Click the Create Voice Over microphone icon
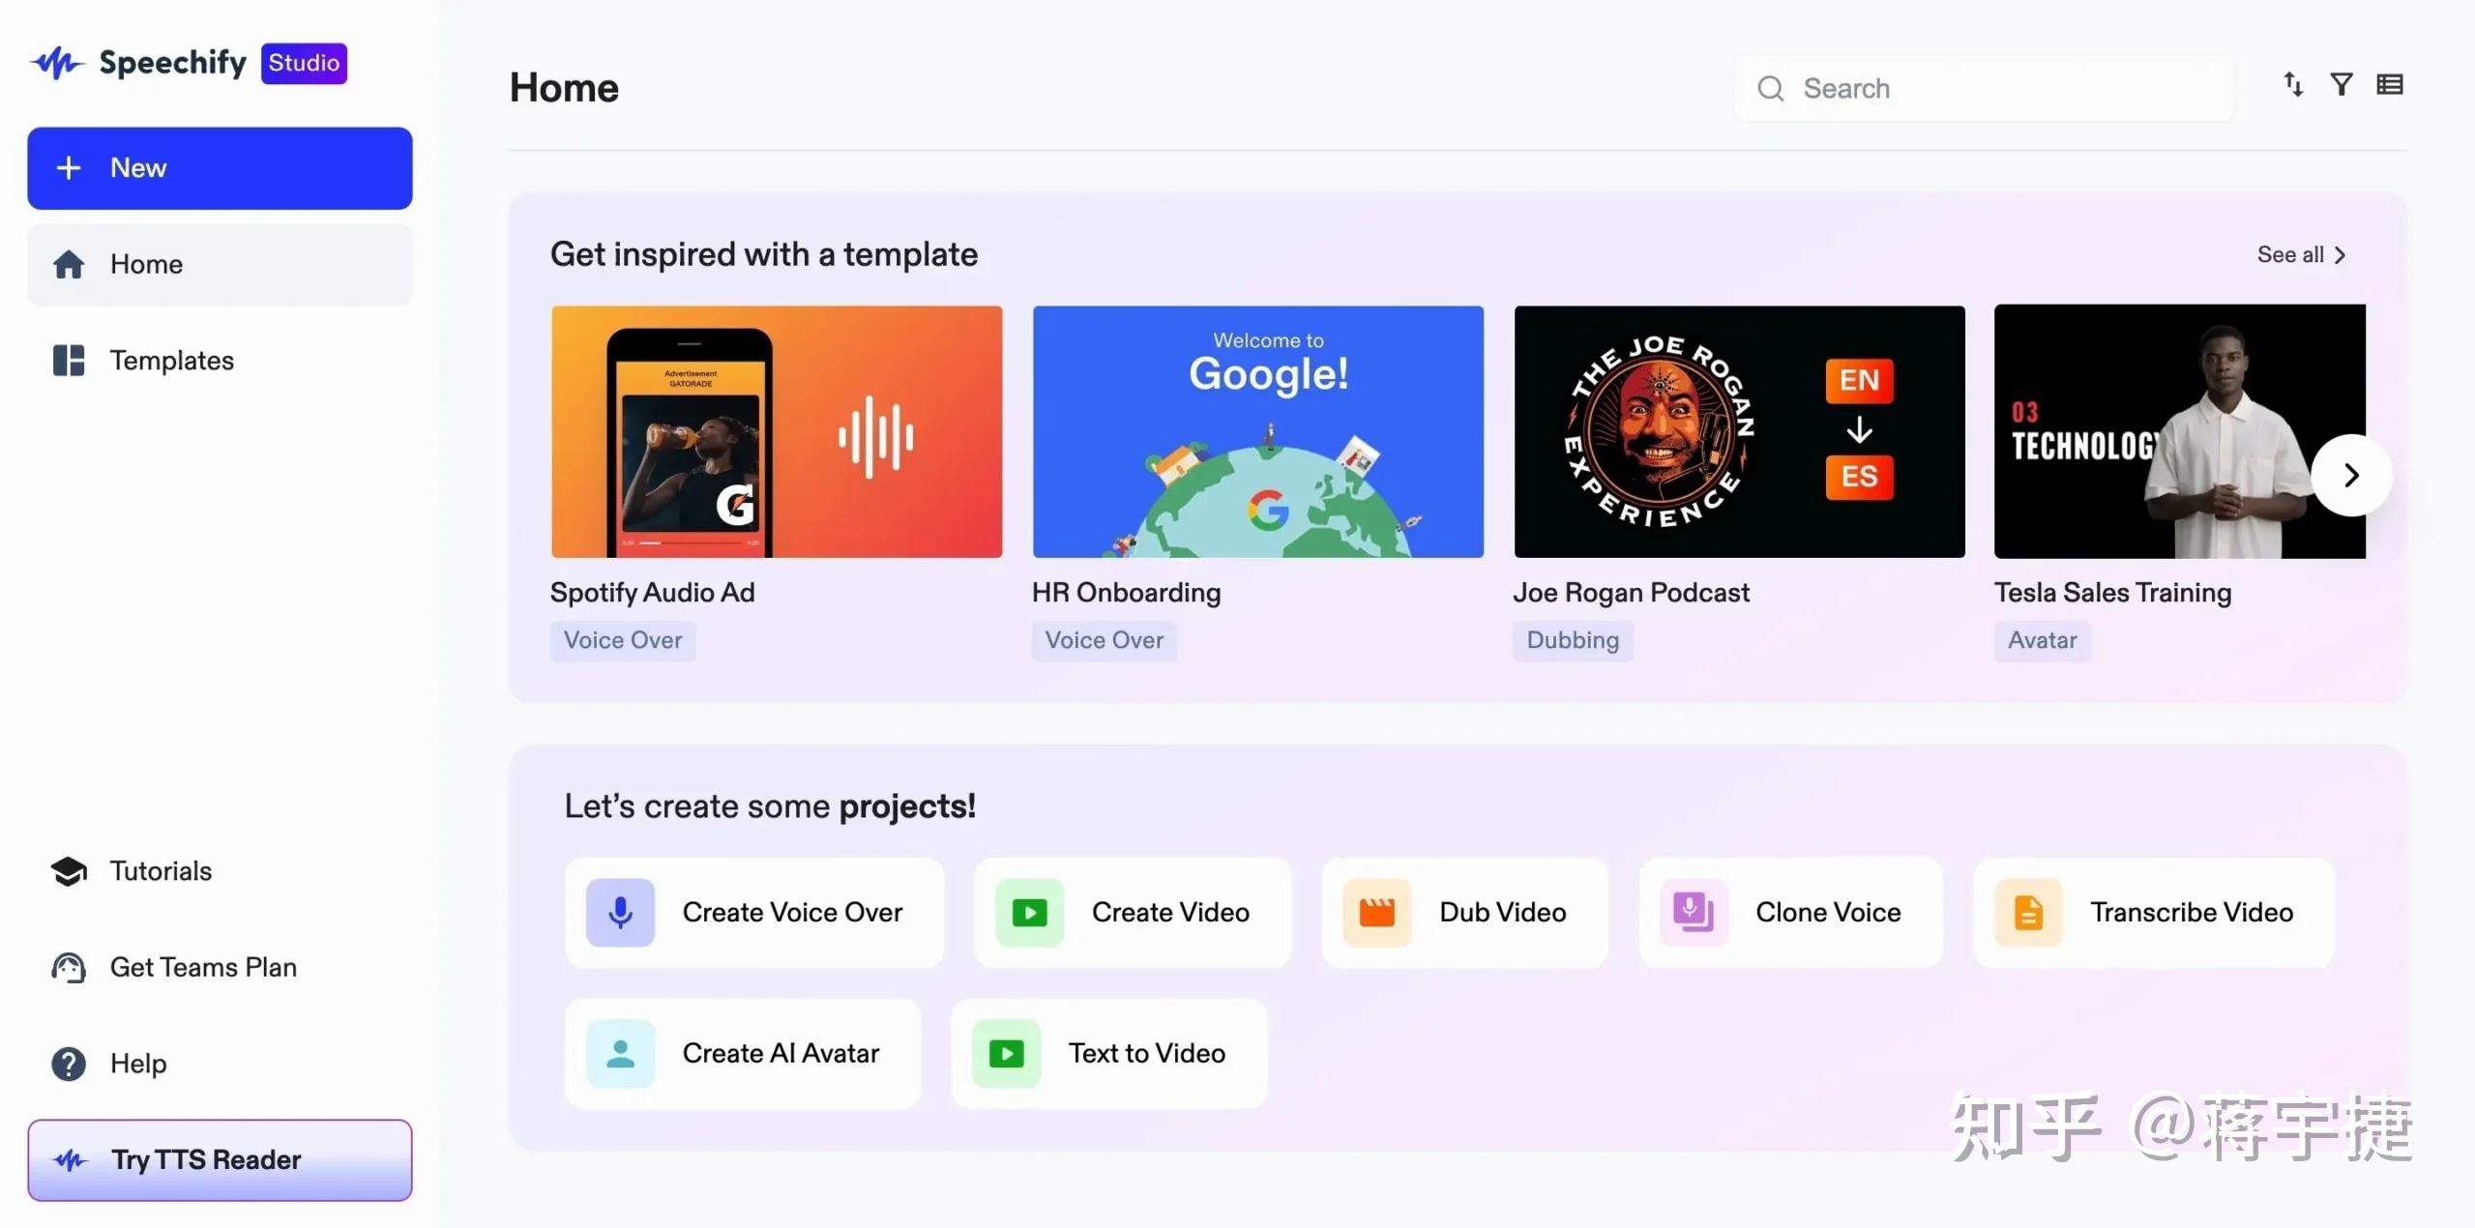 [x=620, y=912]
